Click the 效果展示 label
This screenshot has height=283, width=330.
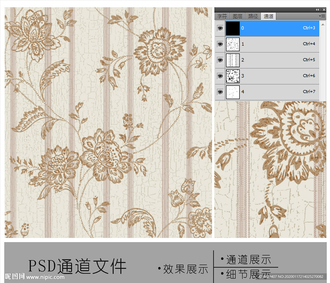(185, 269)
